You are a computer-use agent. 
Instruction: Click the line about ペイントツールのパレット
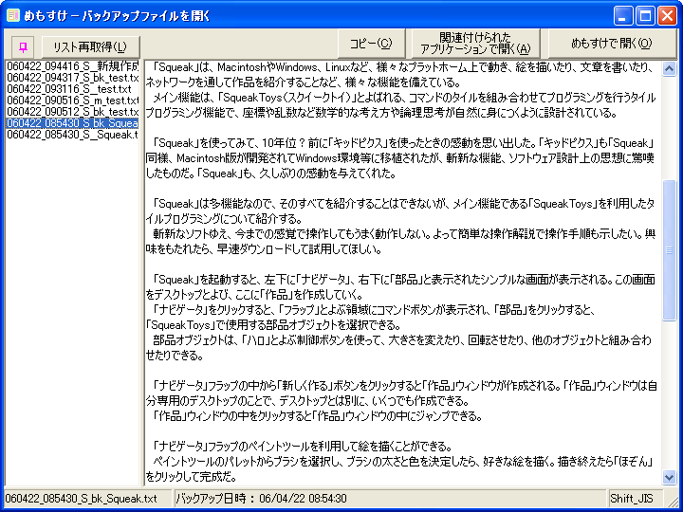coord(400,462)
